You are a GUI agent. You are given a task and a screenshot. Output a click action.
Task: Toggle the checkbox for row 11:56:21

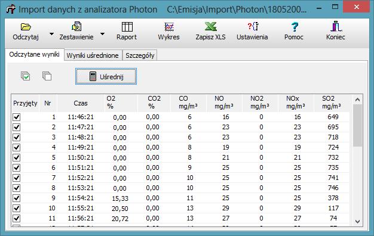tap(17, 218)
